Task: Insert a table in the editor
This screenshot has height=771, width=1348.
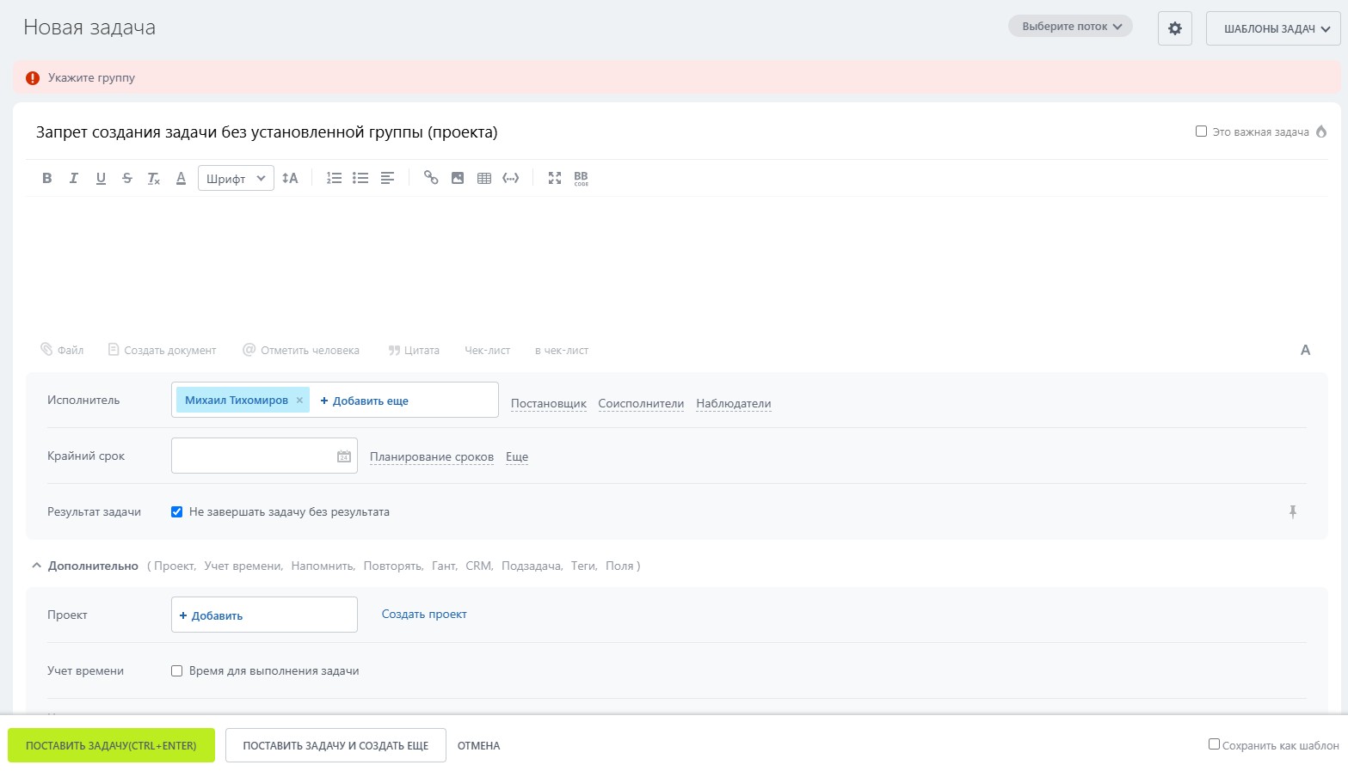Action: coord(484,178)
